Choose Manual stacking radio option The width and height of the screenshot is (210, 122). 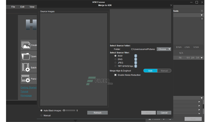[41, 115]
